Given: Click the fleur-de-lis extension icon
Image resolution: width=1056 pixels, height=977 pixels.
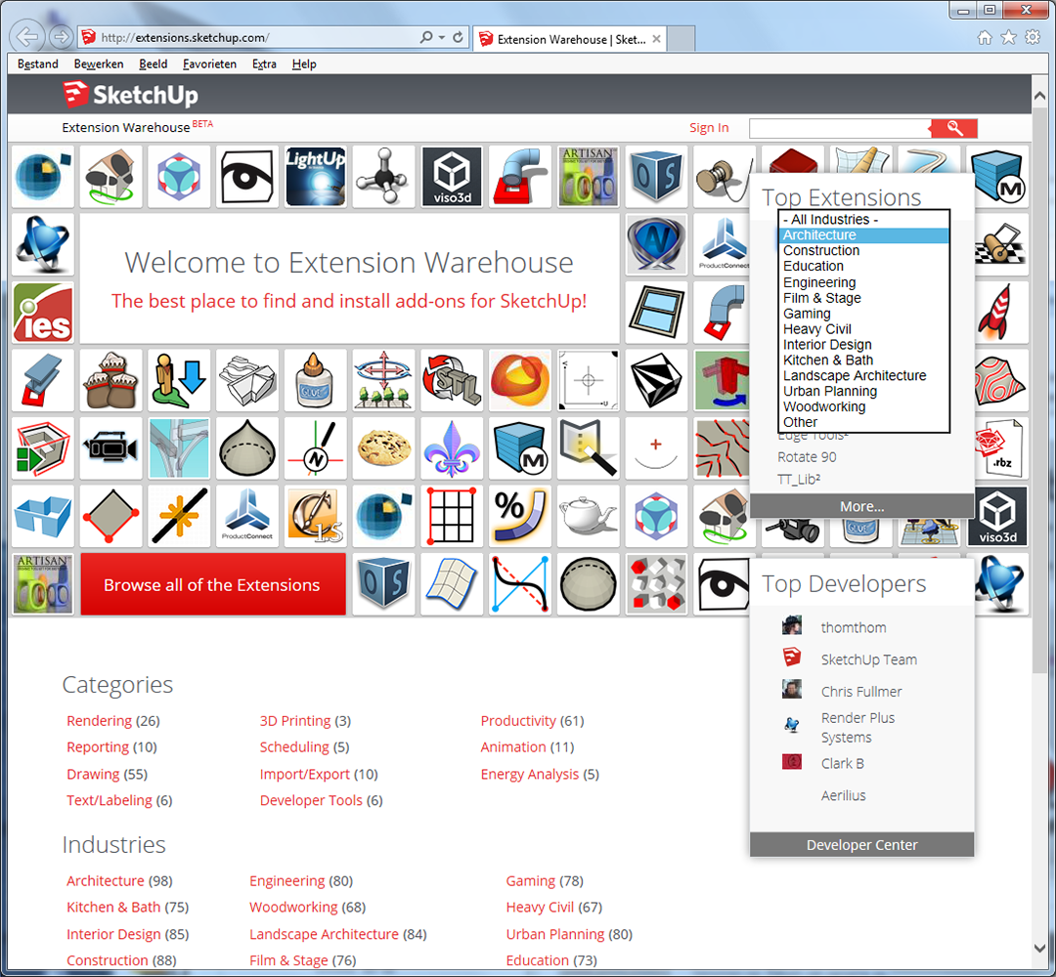Looking at the screenshot, I should pyautogui.click(x=451, y=448).
